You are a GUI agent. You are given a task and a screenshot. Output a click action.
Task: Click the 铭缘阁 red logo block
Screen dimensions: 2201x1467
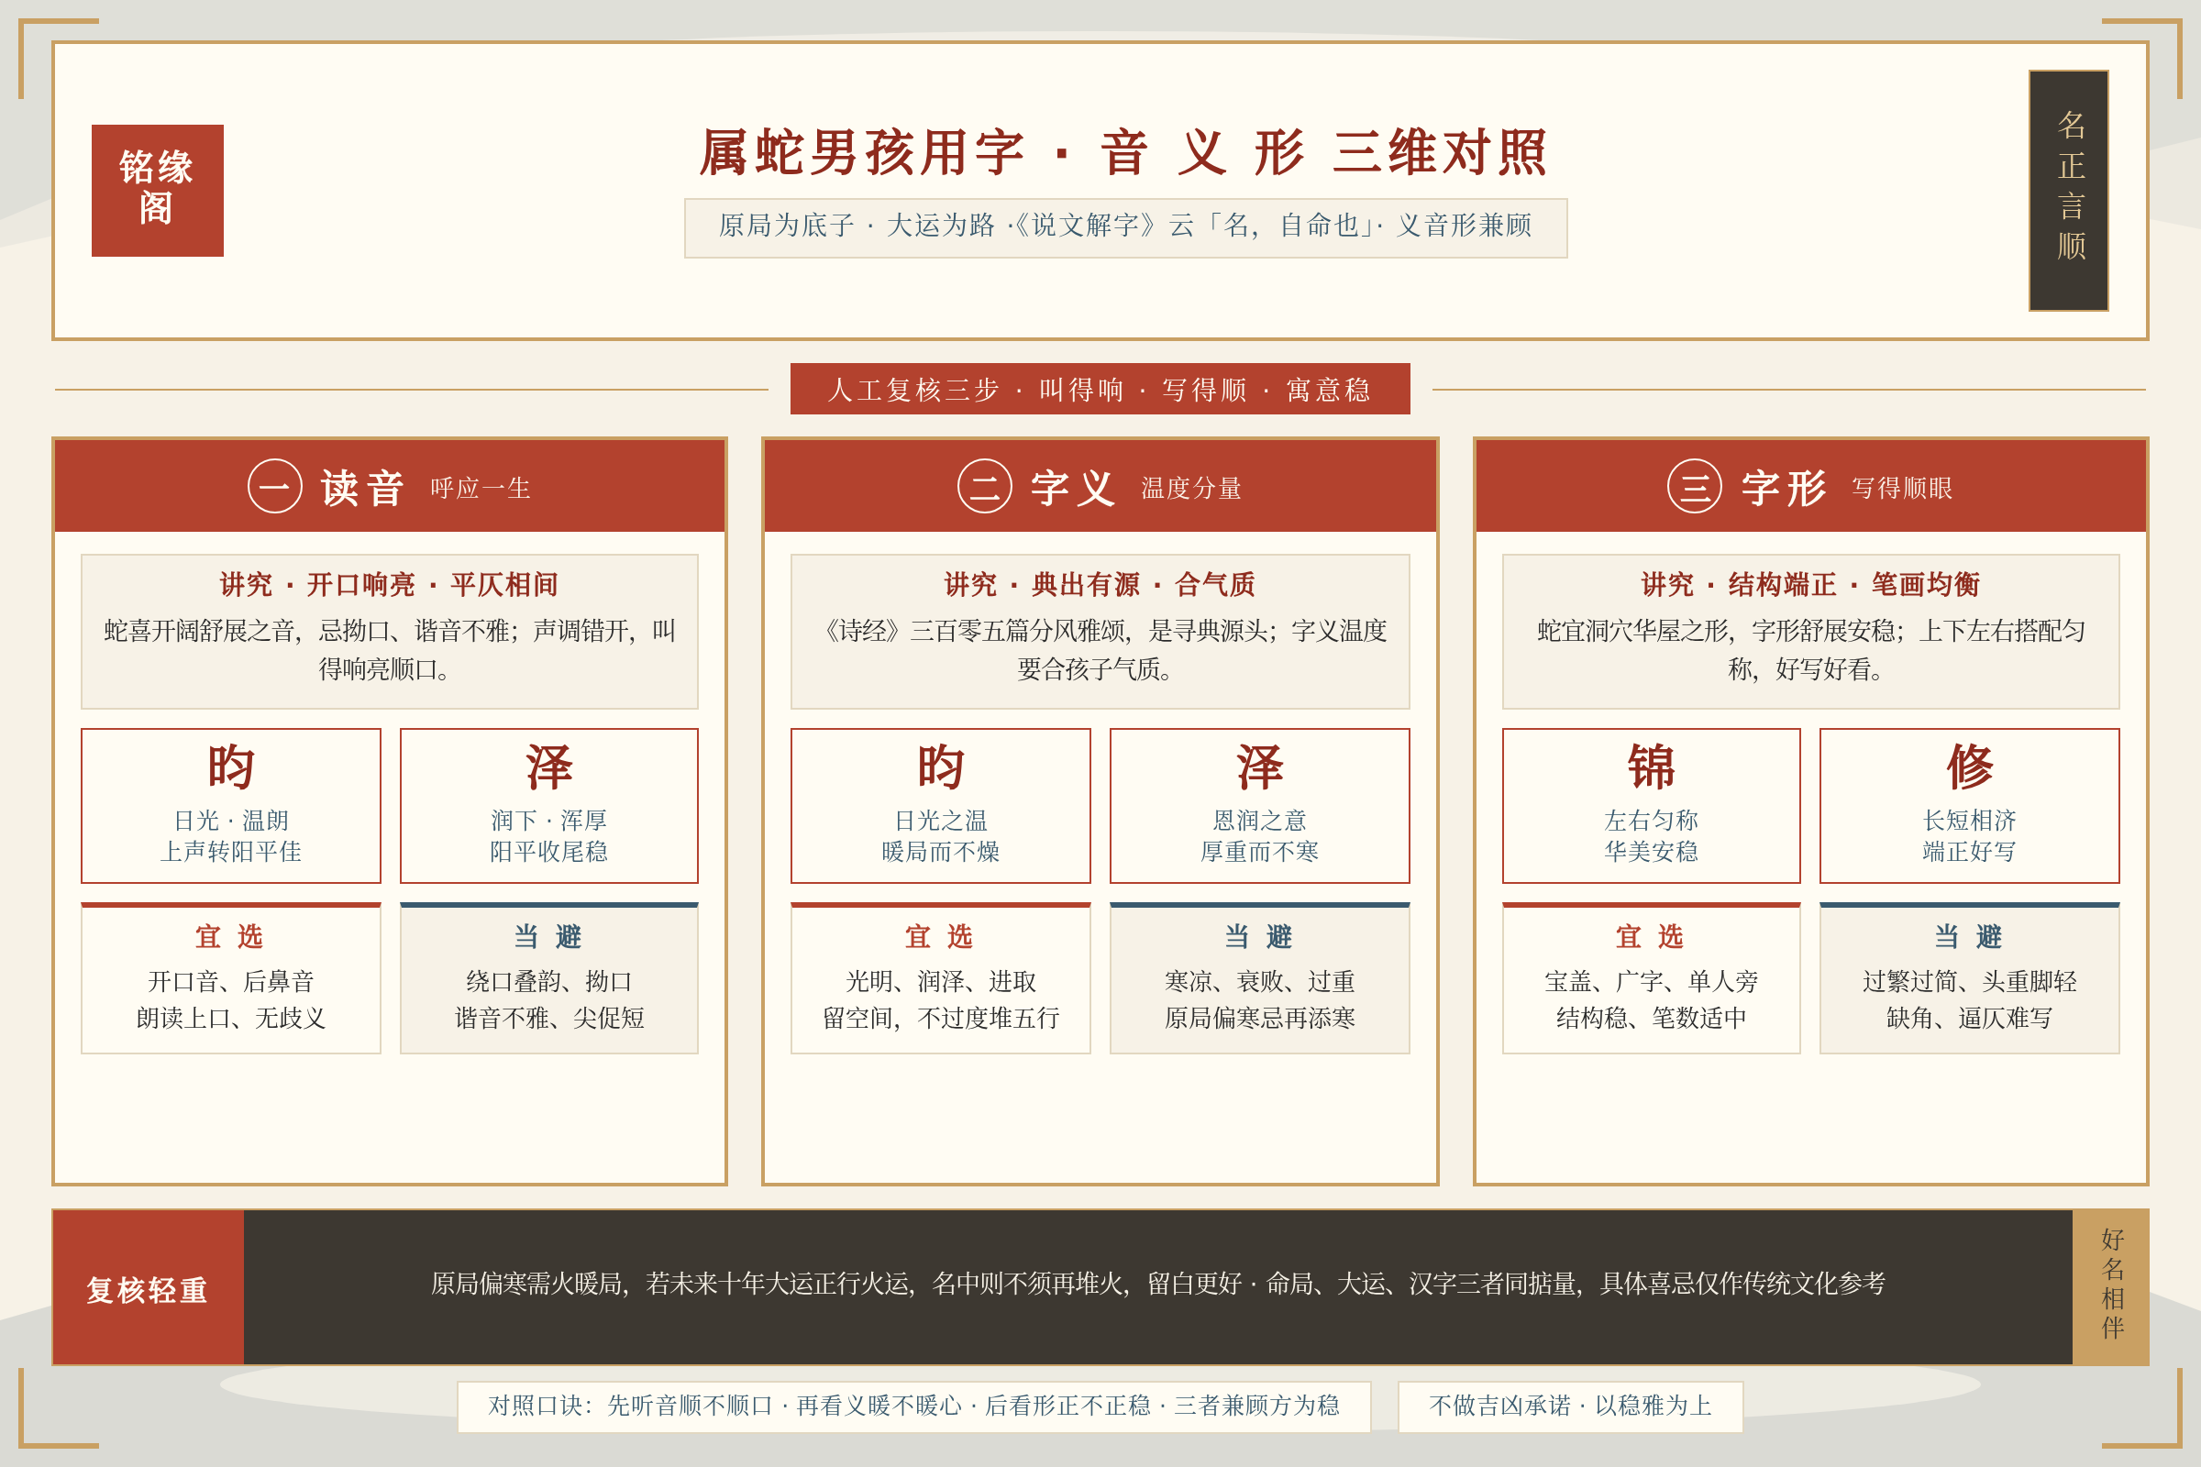pyautogui.click(x=157, y=190)
